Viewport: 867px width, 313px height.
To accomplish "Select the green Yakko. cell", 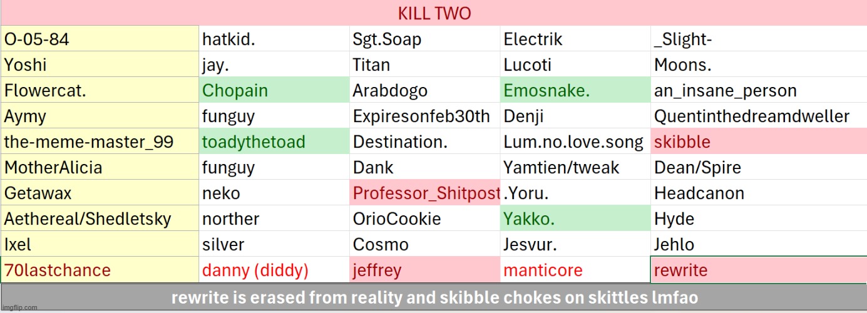I will coord(575,219).
